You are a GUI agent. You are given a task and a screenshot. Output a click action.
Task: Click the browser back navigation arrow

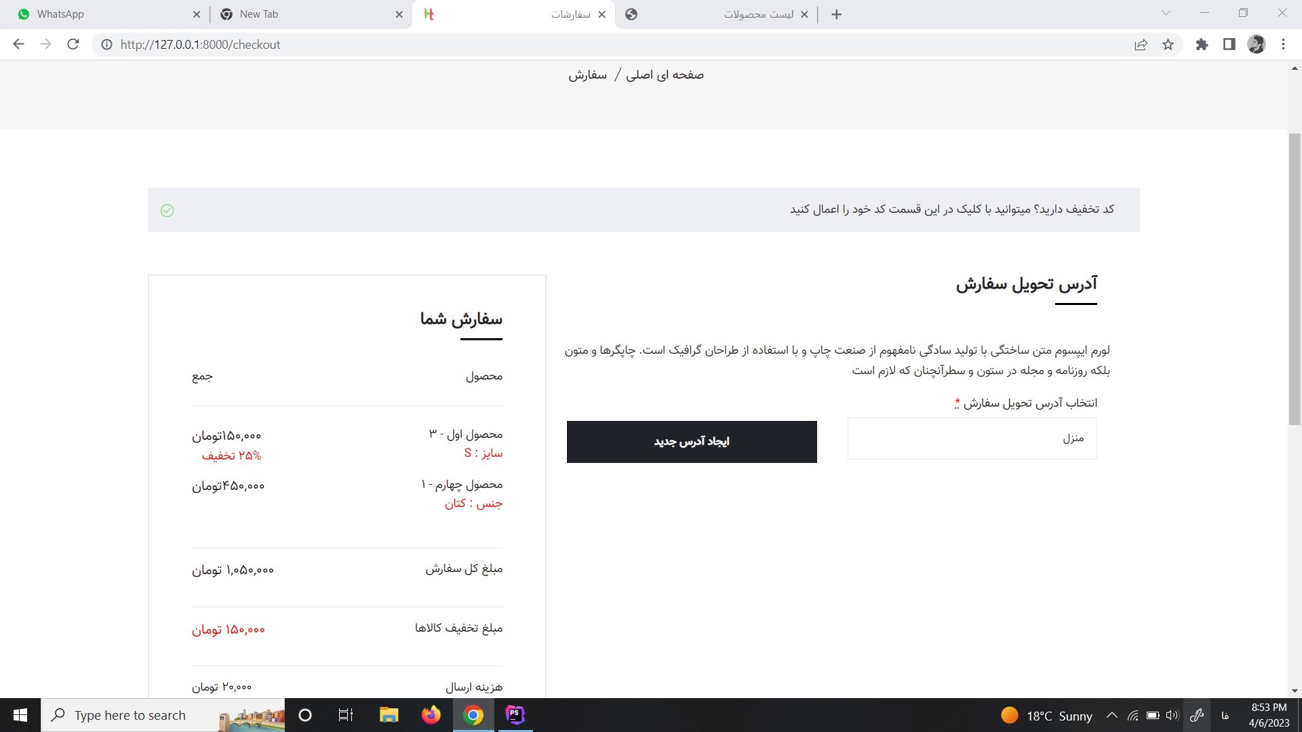click(x=18, y=44)
